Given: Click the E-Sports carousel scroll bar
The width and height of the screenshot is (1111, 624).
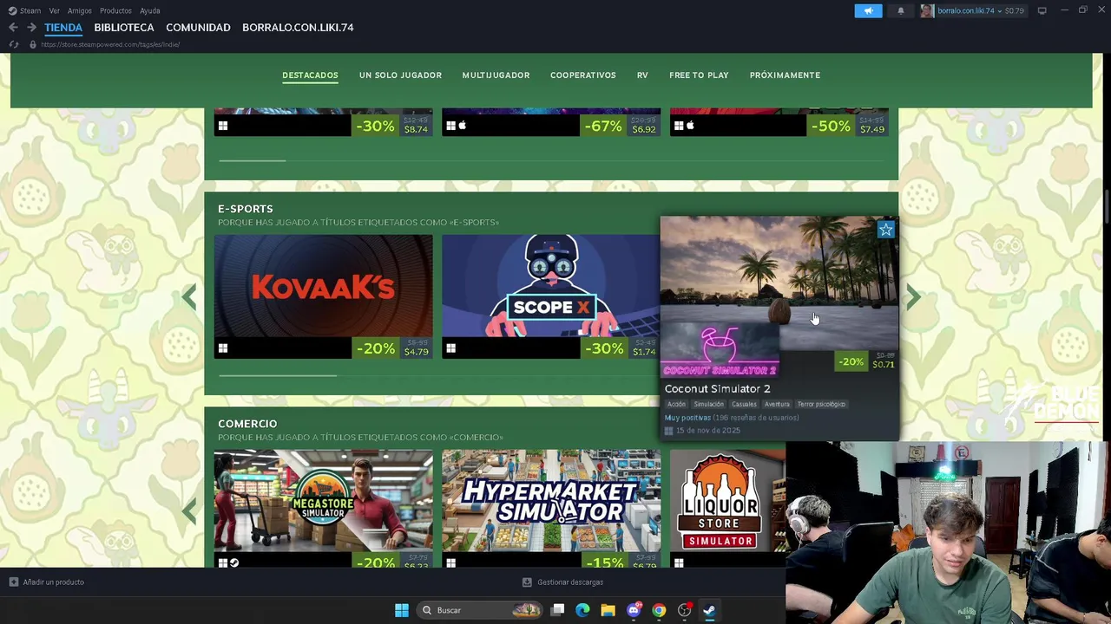Looking at the screenshot, I should click(x=277, y=375).
